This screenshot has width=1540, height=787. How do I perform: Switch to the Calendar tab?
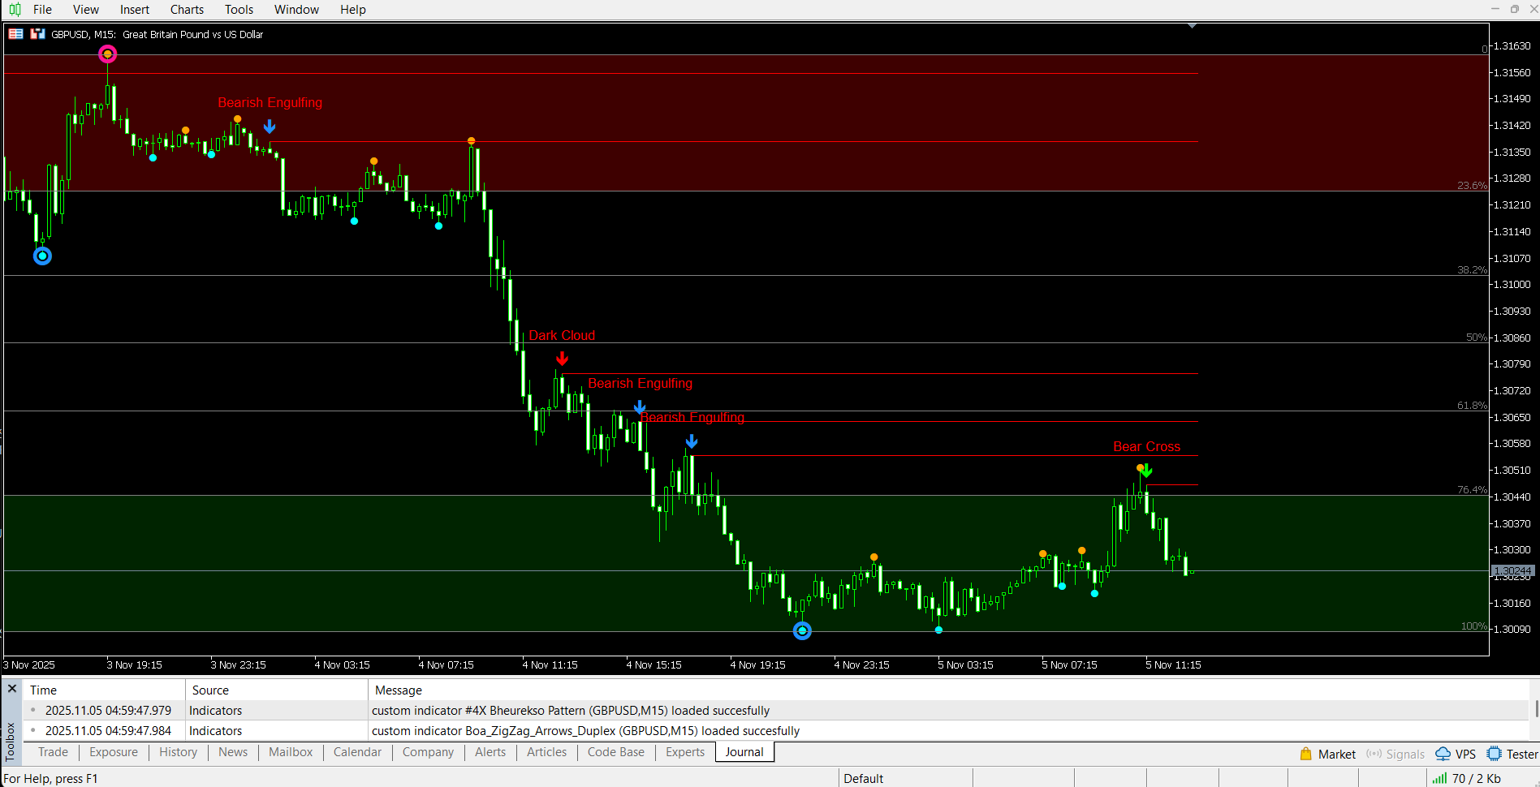click(x=357, y=752)
